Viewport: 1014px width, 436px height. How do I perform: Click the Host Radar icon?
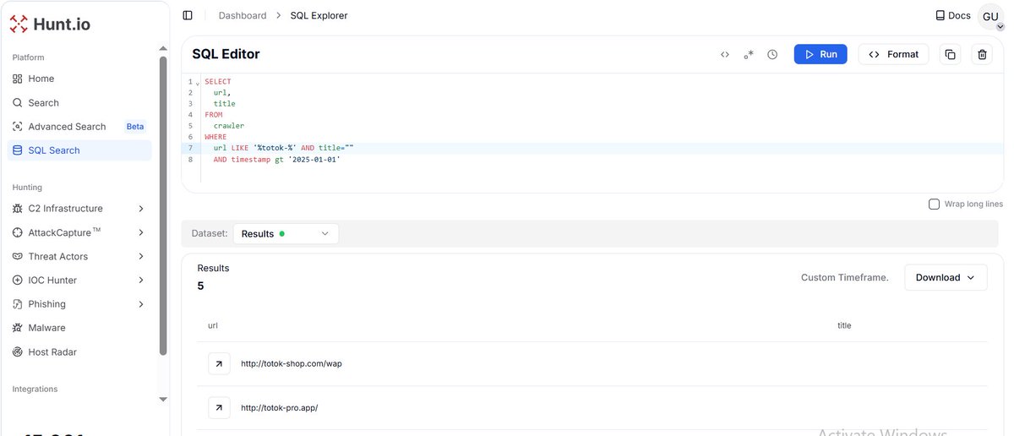point(18,352)
